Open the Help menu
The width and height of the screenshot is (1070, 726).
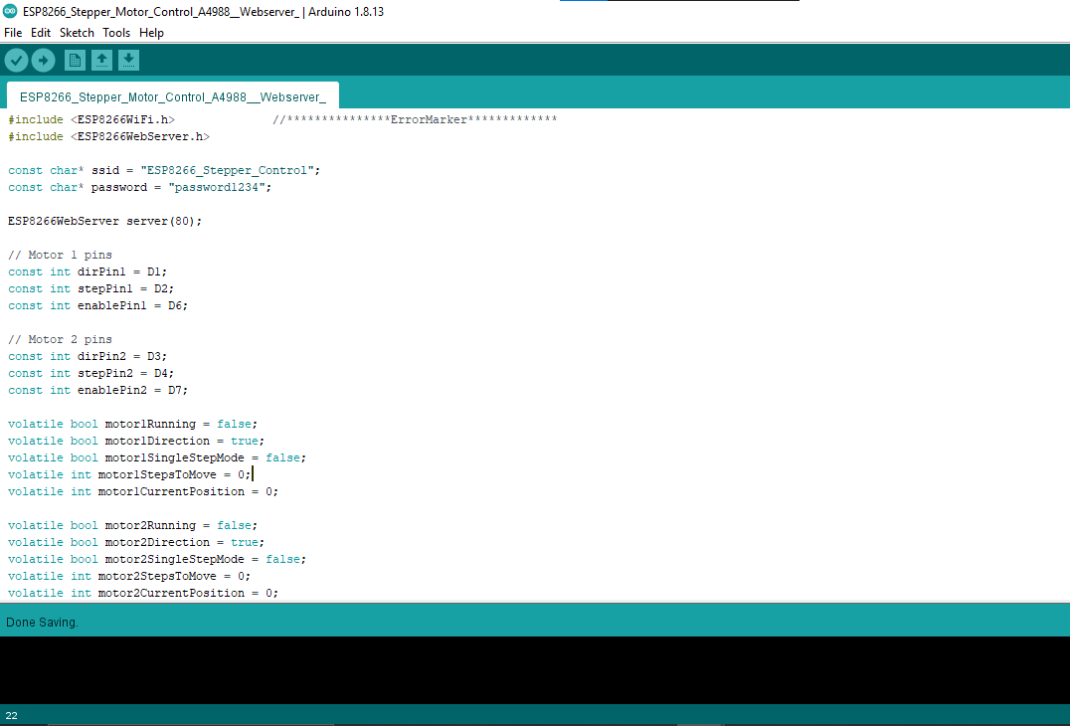(x=151, y=33)
